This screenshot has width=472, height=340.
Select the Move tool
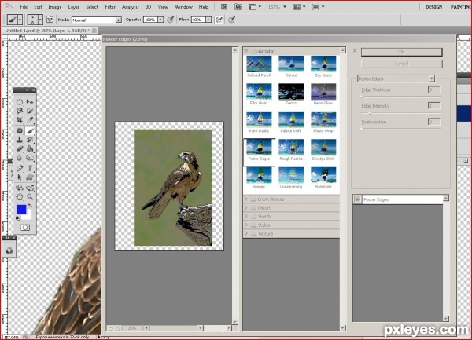point(30,102)
